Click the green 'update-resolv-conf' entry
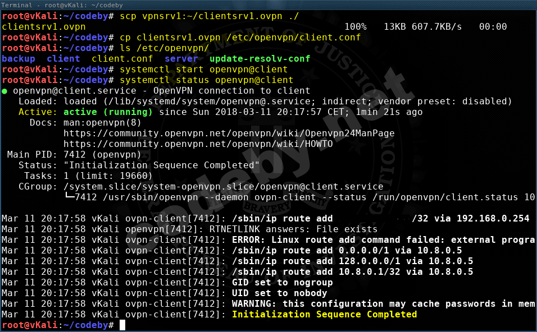Image resolution: width=537 pixels, height=332 pixels. [260, 59]
